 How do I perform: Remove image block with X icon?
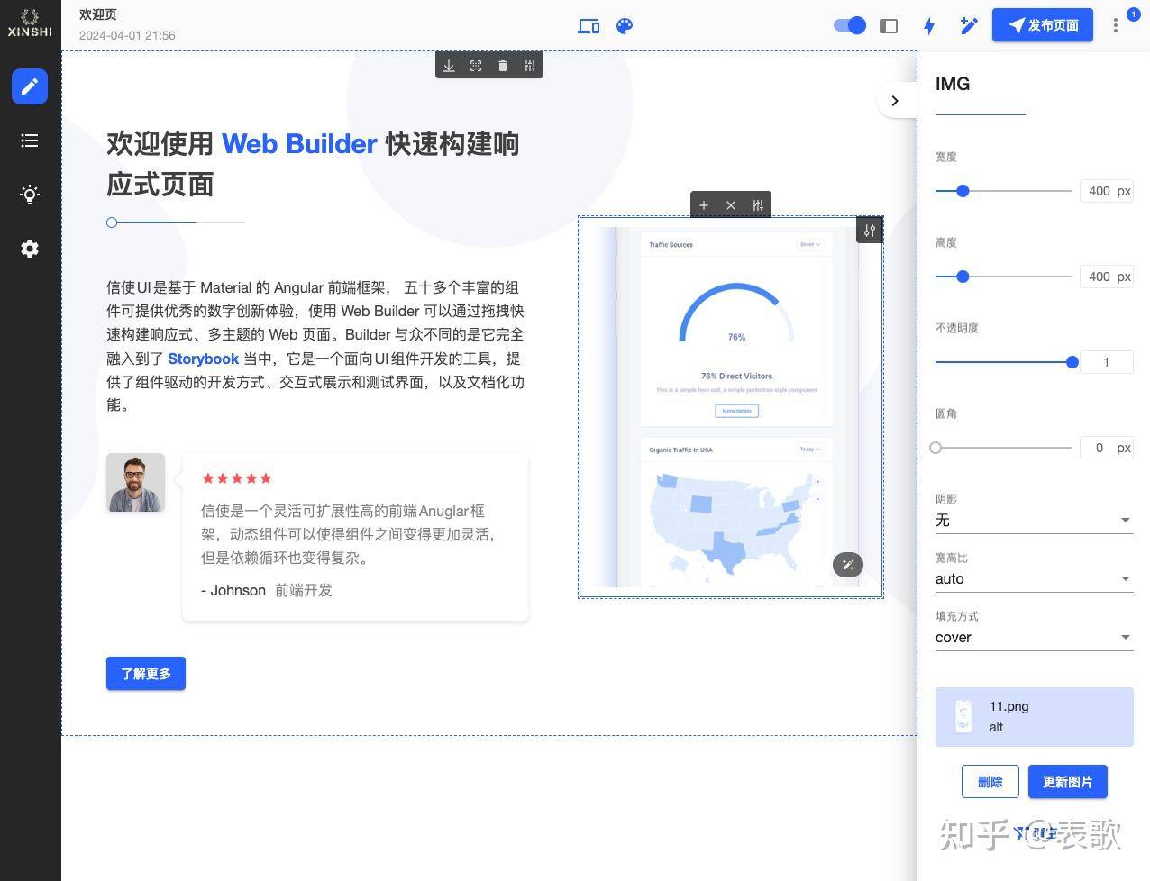coord(731,205)
